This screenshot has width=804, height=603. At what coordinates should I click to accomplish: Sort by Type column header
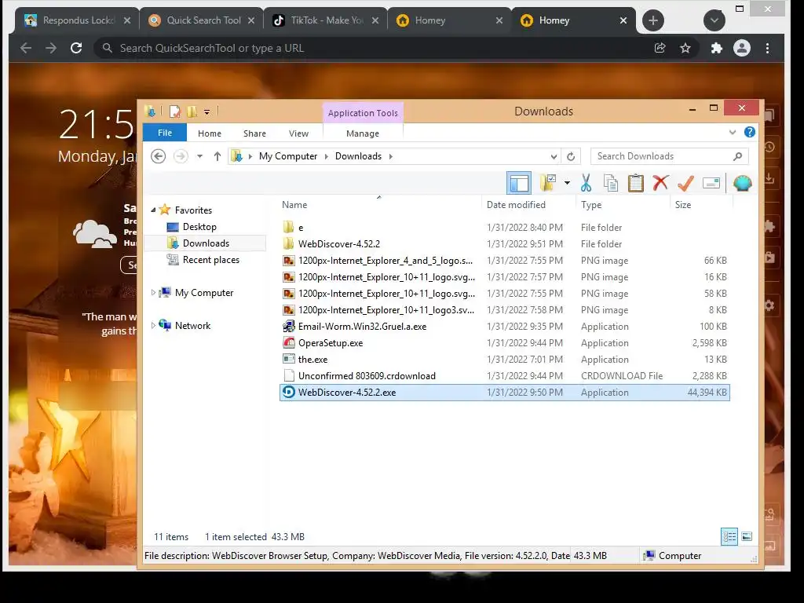coord(591,205)
